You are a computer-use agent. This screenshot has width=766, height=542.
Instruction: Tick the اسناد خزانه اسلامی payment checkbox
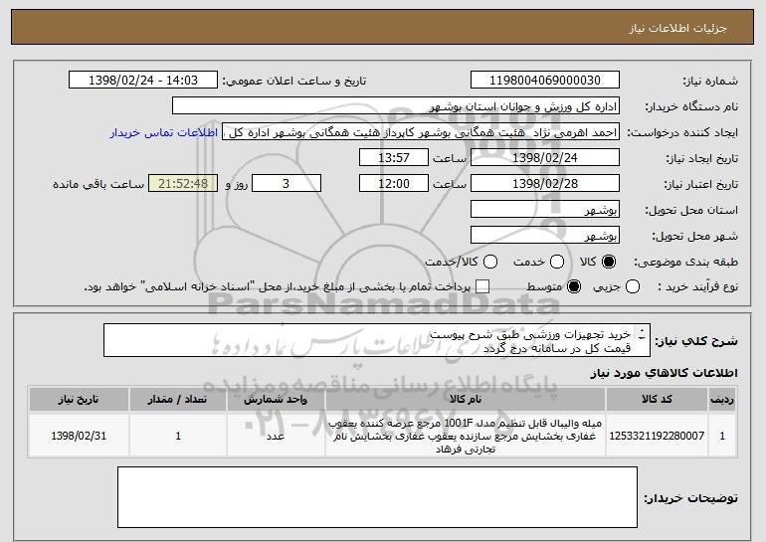coord(482,287)
